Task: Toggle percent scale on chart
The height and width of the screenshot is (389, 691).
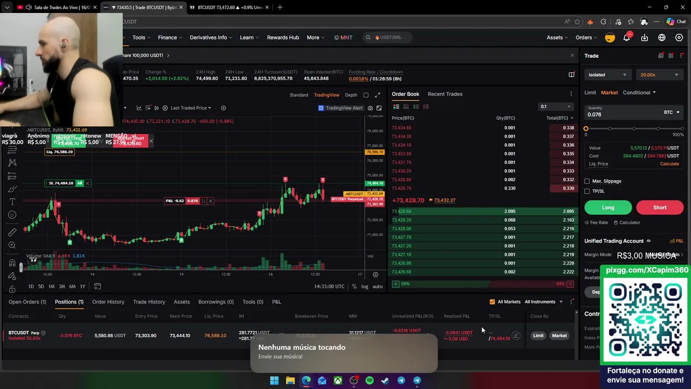Action: [x=354, y=286]
